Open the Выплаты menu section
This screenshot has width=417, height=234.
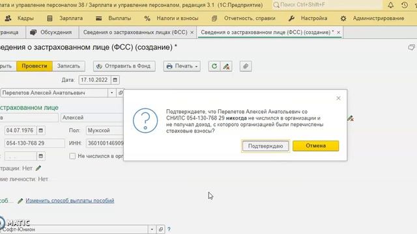(x=114, y=18)
